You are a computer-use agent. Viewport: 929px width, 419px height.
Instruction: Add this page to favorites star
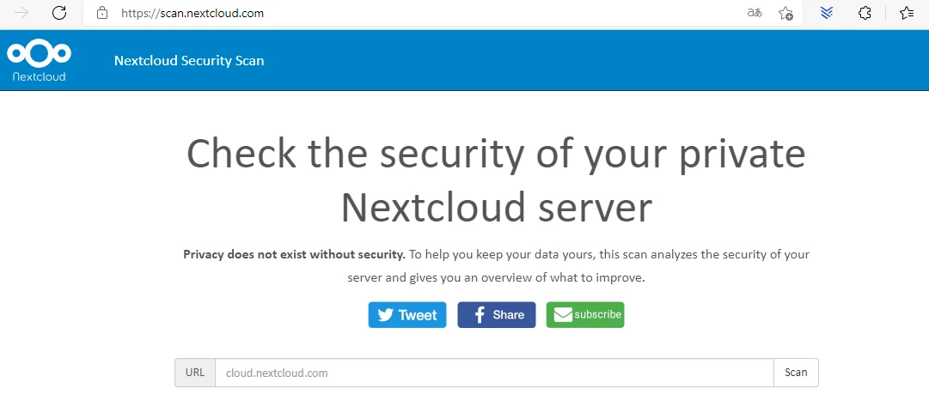click(785, 13)
